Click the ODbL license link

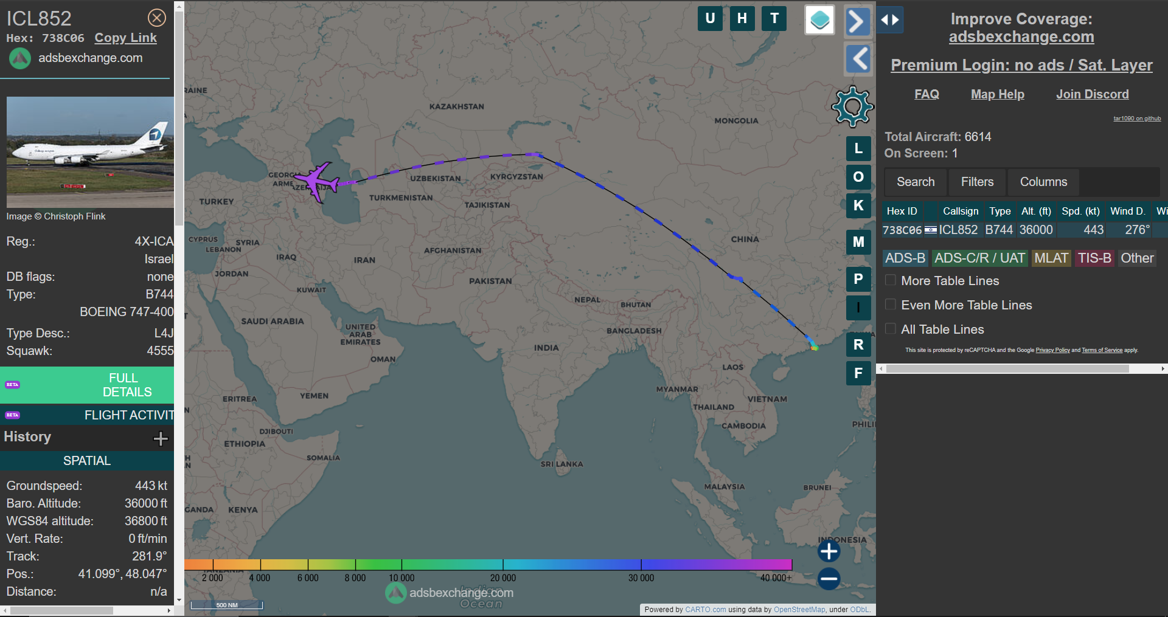click(x=860, y=610)
